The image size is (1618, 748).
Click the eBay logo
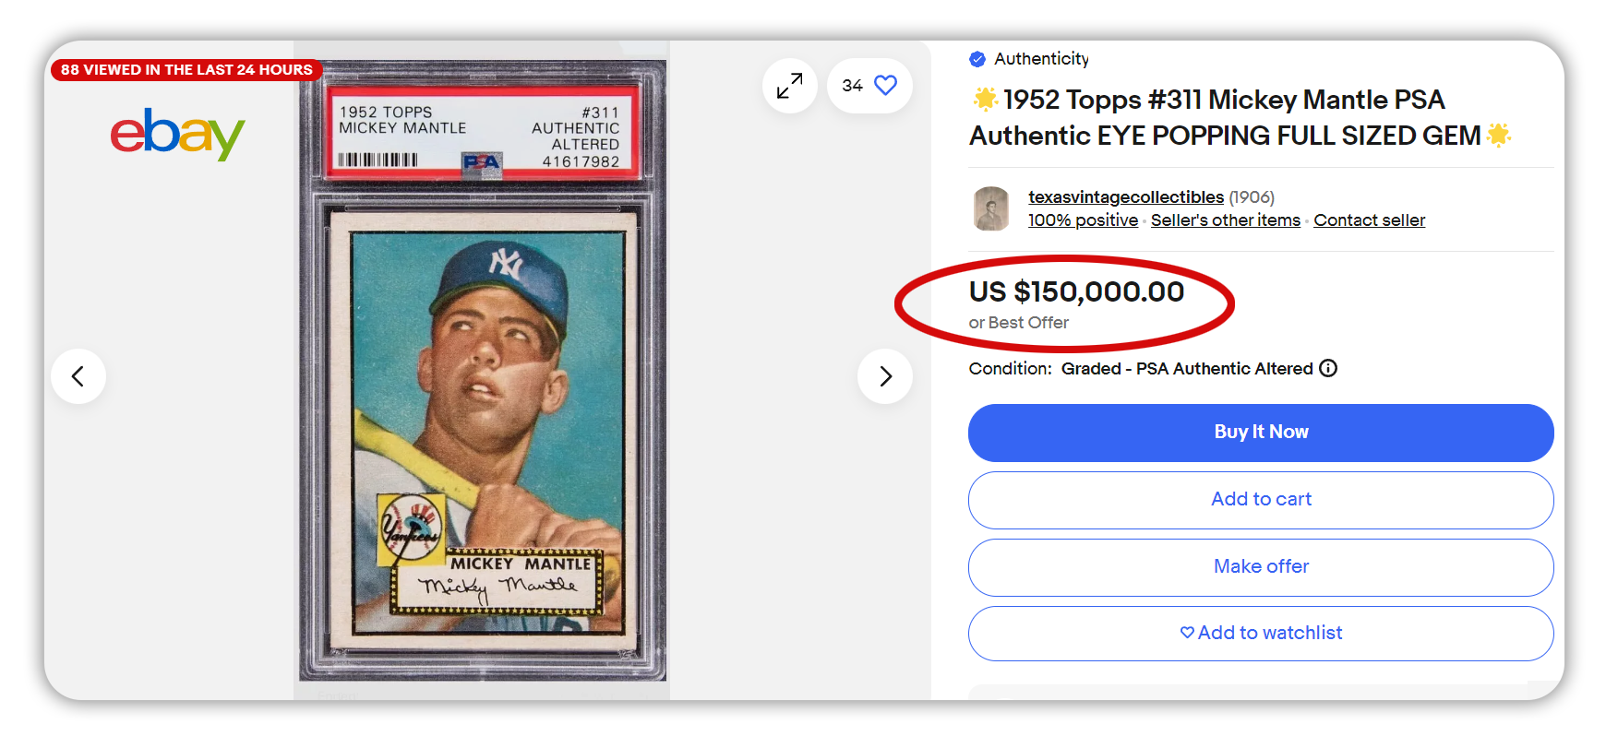pyautogui.click(x=177, y=134)
